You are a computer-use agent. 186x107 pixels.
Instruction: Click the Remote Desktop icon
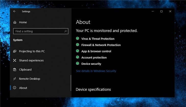15,79
